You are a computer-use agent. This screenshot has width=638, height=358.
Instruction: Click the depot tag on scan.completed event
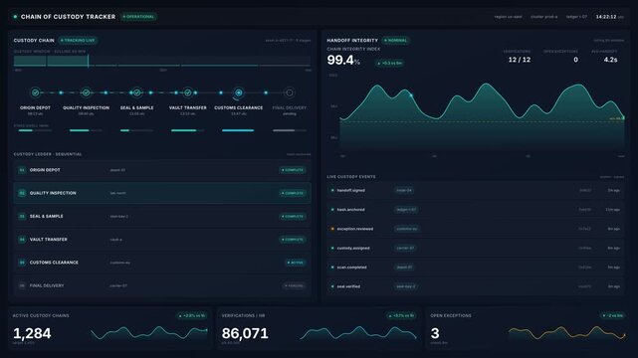coord(404,268)
